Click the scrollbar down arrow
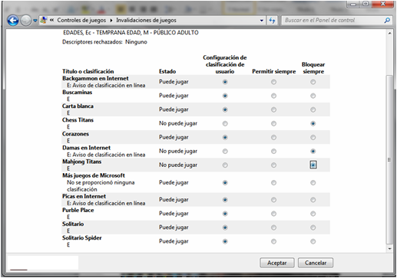The width and height of the screenshot is (397, 278). tap(389, 249)
